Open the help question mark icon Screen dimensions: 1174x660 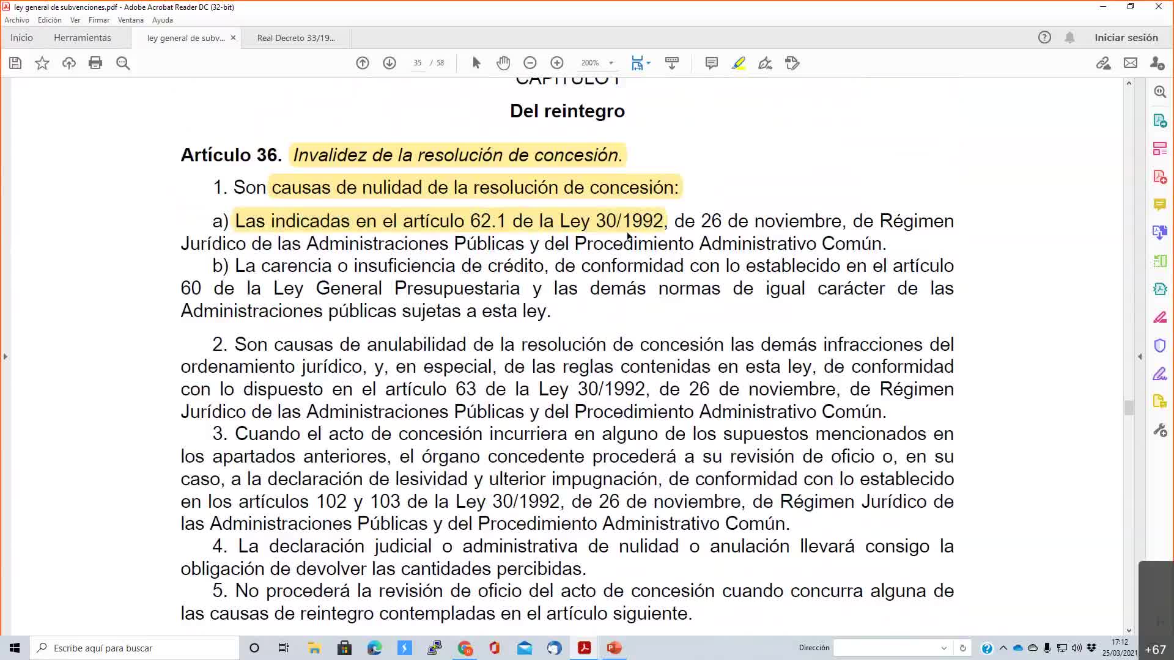tap(1044, 37)
